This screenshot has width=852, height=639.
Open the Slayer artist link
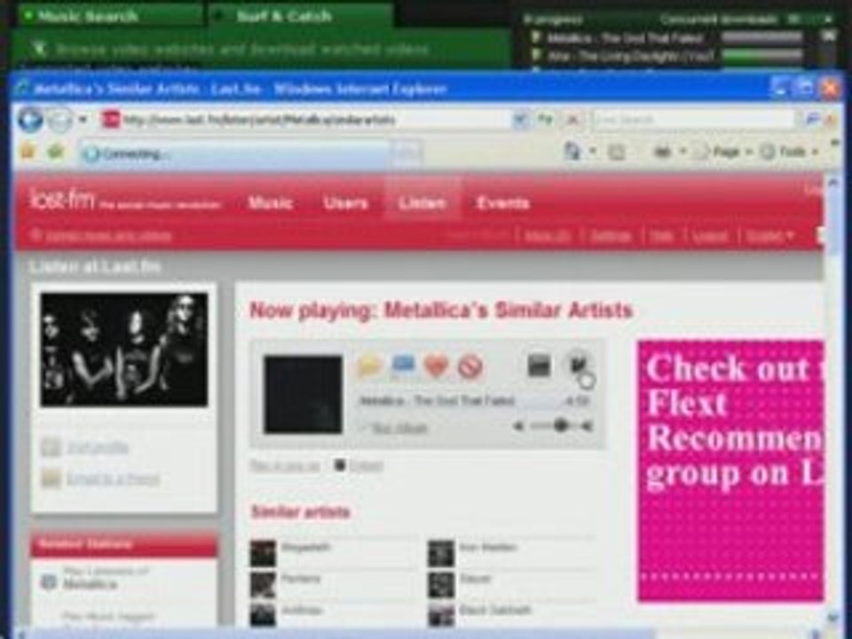tap(475, 580)
